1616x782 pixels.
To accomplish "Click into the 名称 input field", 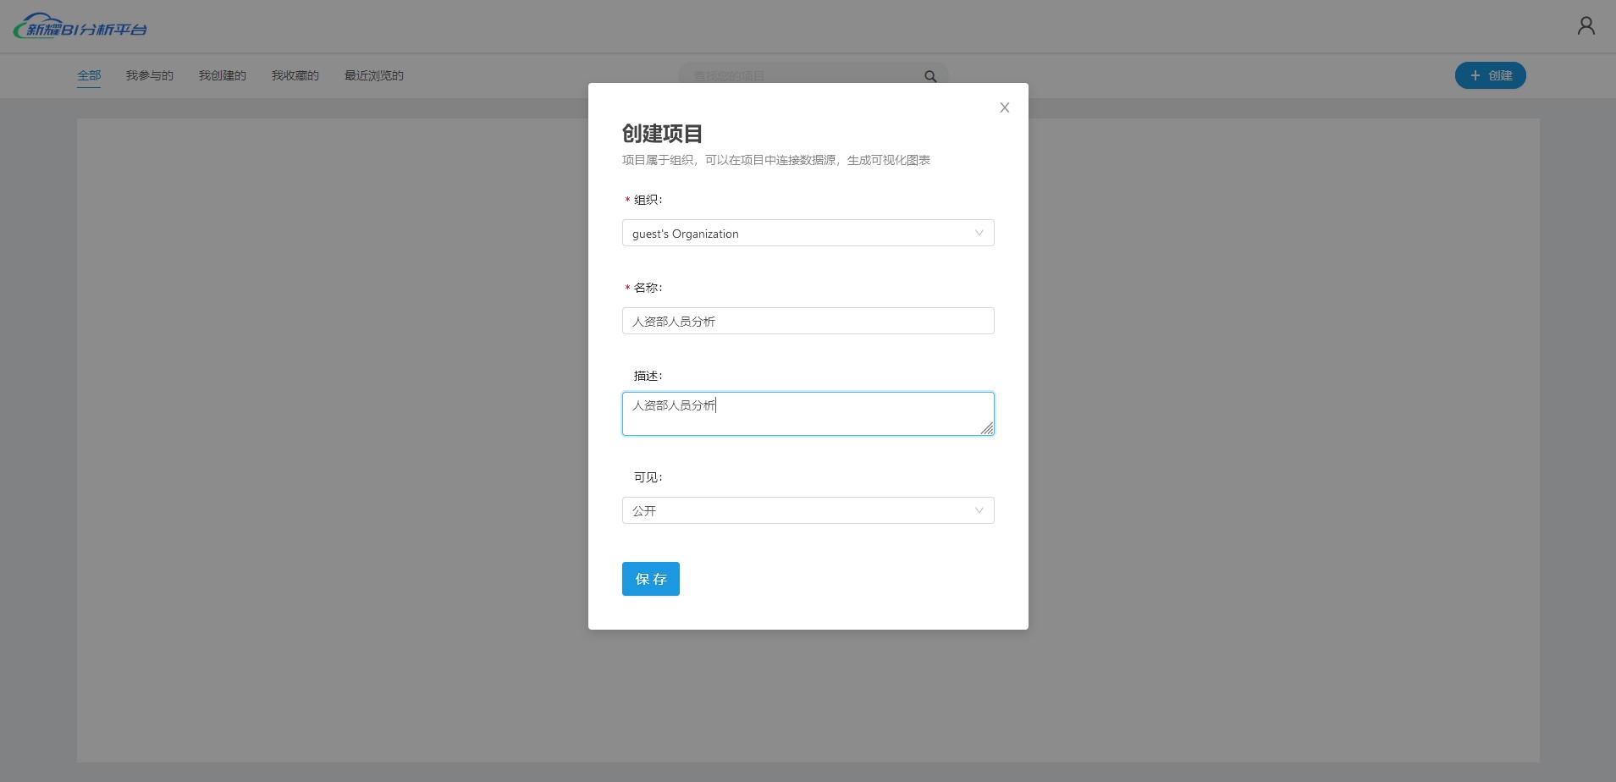I will pyautogui.click(x=808, y=322).
